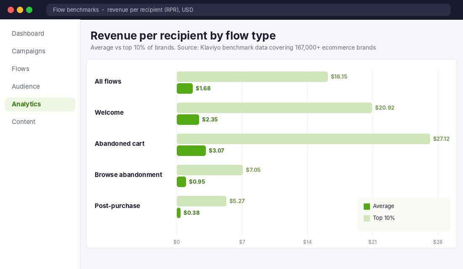Click the Browse abandonment top 10% bar

[210, 170]
